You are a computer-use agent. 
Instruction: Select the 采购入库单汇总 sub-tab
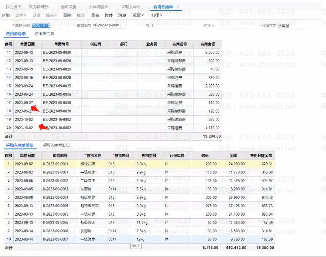56,145
